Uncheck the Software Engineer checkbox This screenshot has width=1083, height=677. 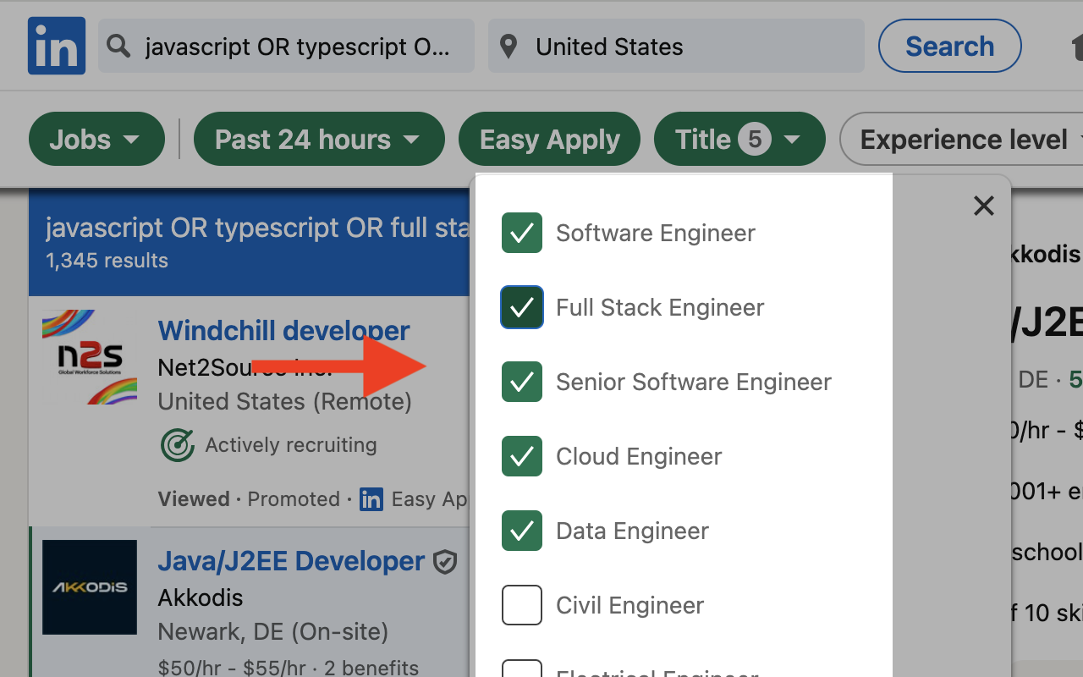tap(522, 233)
